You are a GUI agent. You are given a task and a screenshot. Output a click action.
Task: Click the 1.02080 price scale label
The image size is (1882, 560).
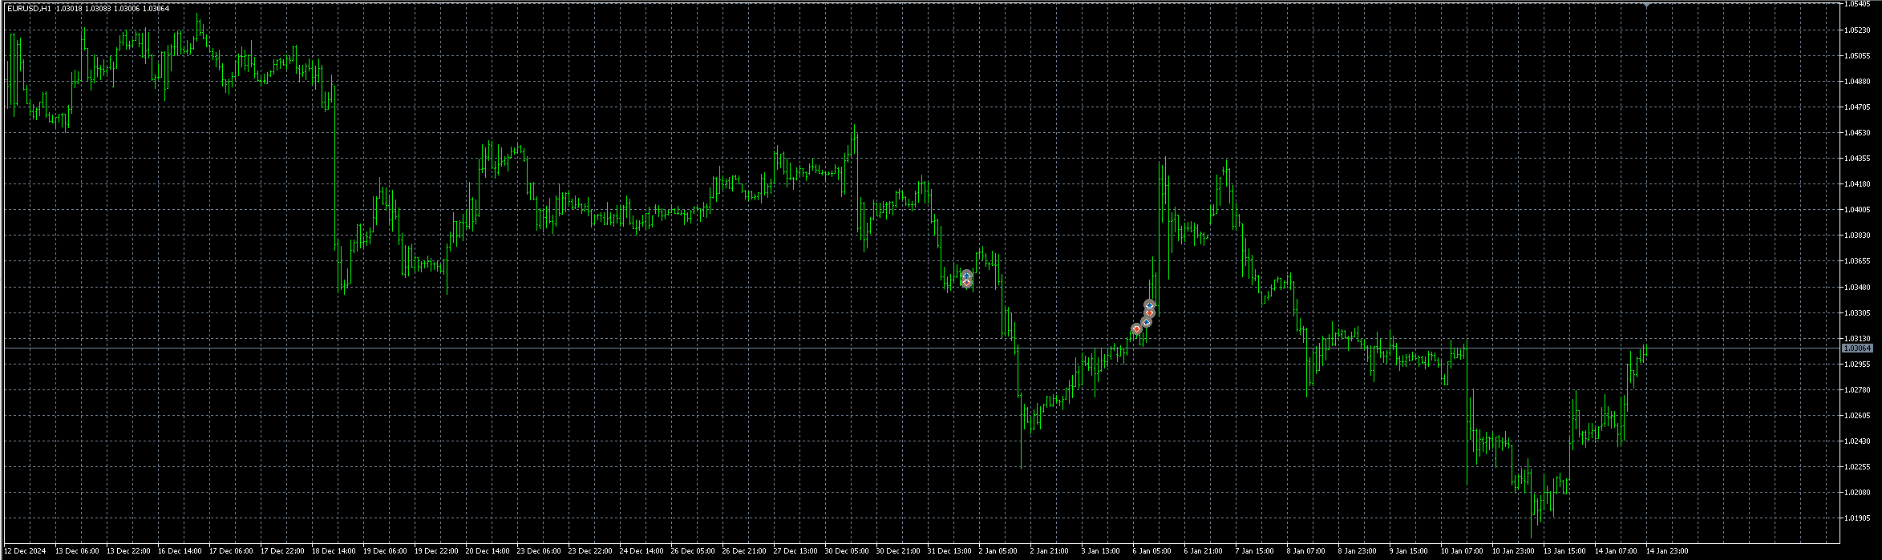(x=1857, y=492)
